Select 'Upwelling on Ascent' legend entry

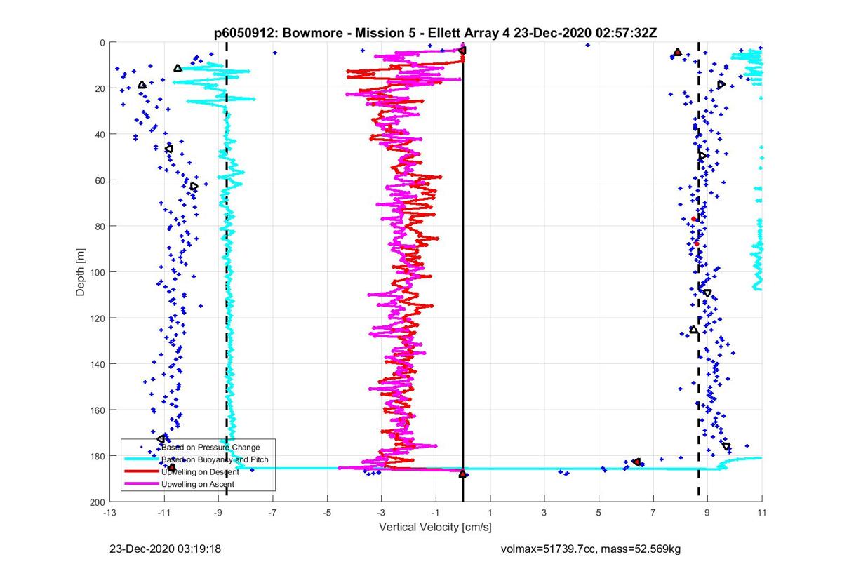[198, 485]
